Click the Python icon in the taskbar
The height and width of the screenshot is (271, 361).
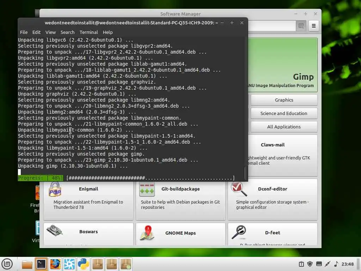point(83,264)
